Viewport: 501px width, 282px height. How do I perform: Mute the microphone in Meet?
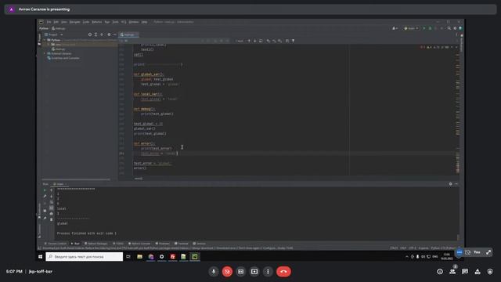(214, 272)
